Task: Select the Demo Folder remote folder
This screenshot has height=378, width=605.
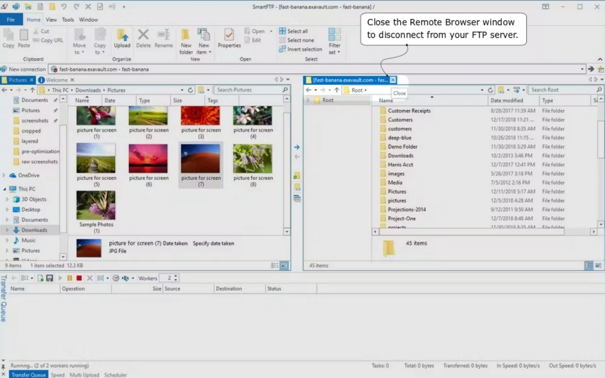Action: tap(402, 147)
